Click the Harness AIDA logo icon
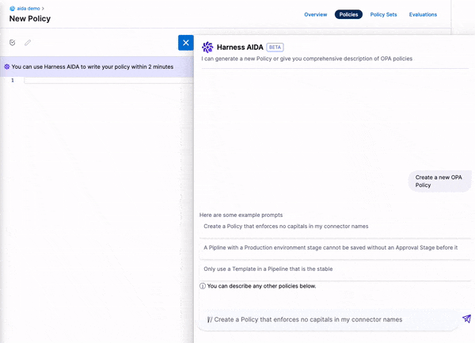This screenshot has width=475, height=343. click(x=207, y=48)
